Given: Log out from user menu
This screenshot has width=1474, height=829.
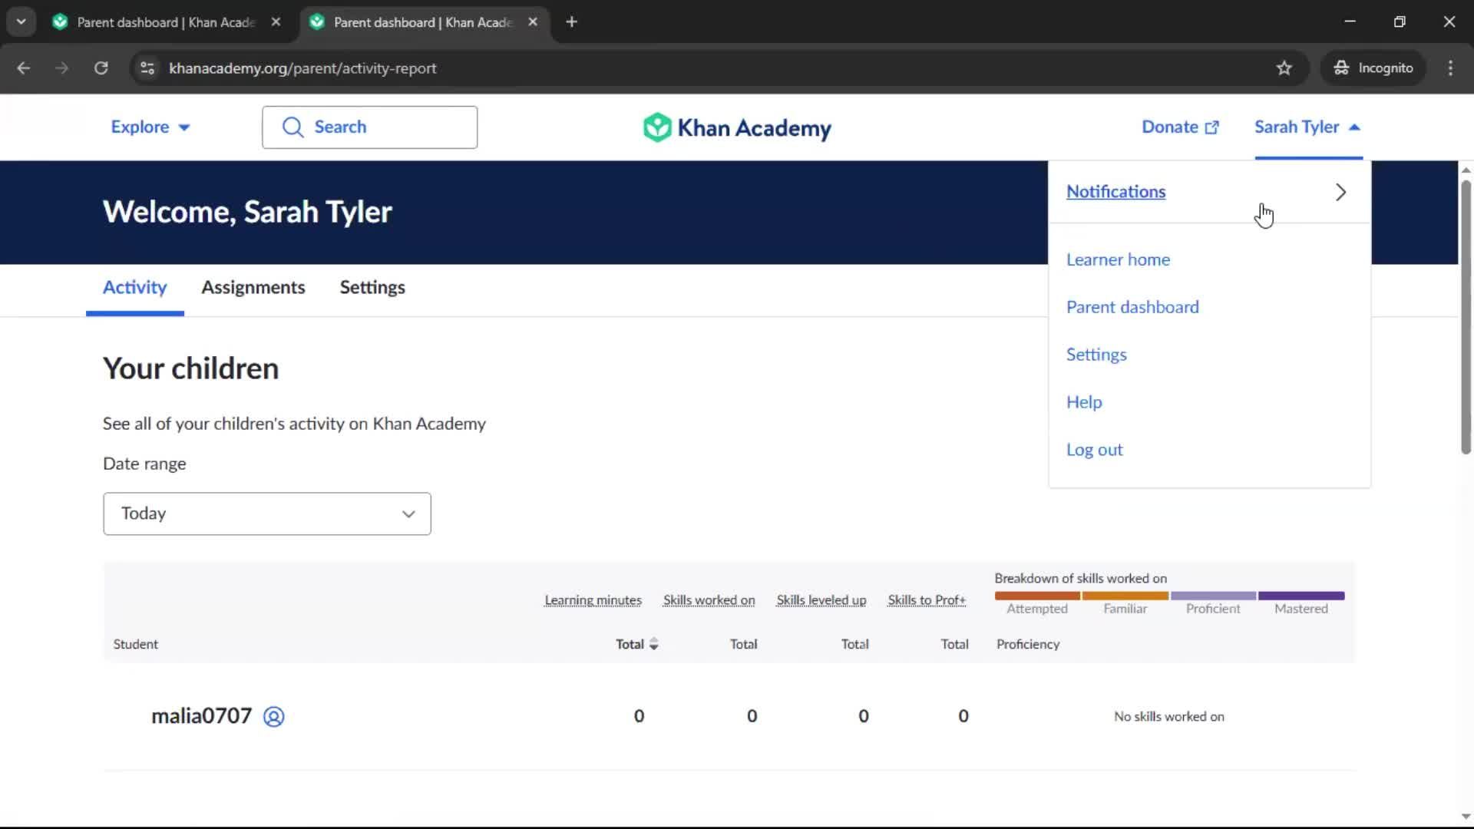Looking at the screenshot, I should [1094, 450].
